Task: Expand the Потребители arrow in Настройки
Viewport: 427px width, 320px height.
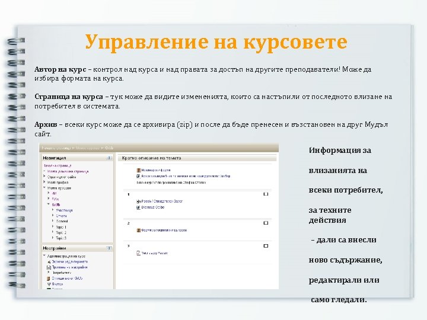Action: click(49, 273)
